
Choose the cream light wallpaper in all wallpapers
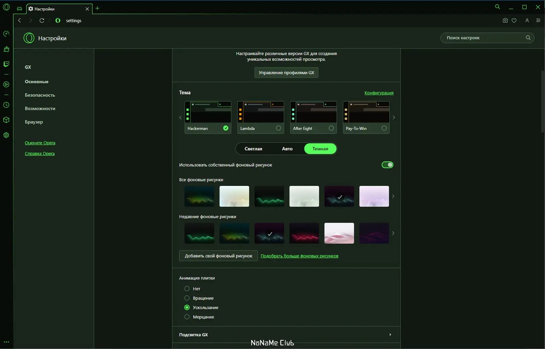(234, 196)
